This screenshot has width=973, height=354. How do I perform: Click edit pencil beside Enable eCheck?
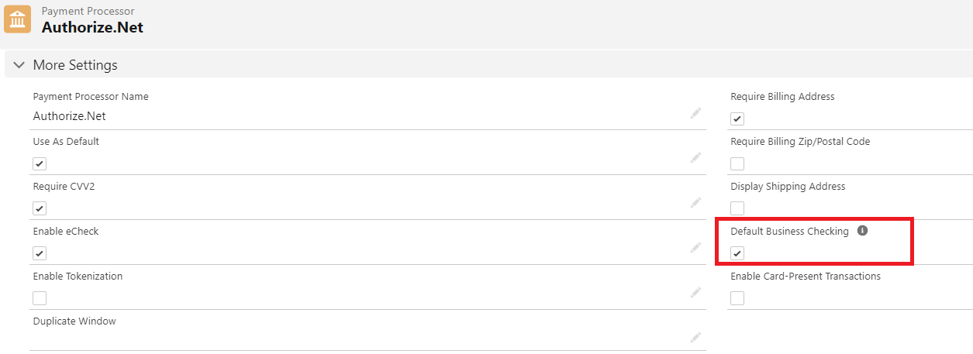coord(695,248)
